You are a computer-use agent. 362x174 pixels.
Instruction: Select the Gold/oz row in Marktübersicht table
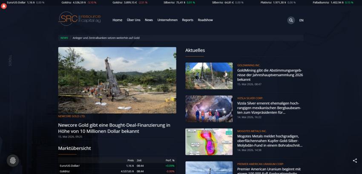coord(117,171)
